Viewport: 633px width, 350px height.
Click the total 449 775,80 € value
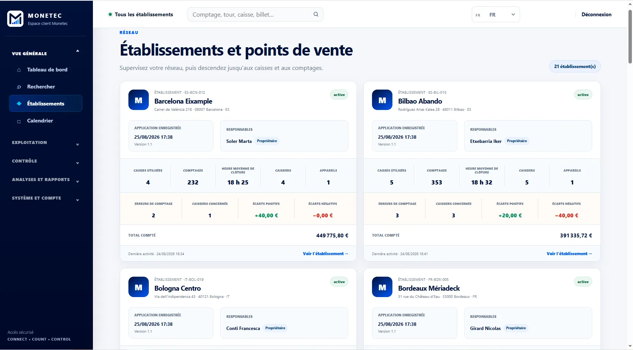[332, 235]
